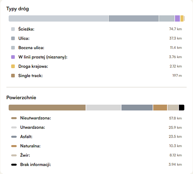Click the Boczna ulica legend square
Viewport: 193px width, 174px height.
(13, 48)
